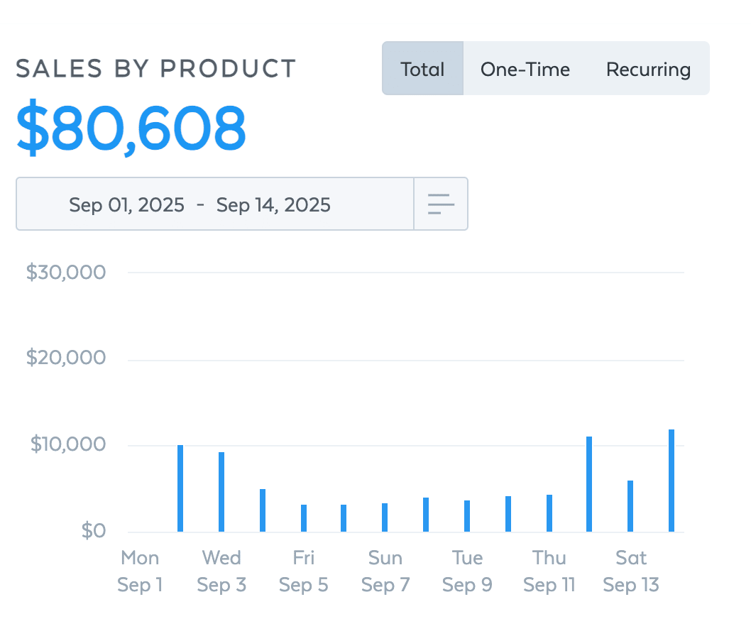Show Recurring sales view
Viewport: 751px width, 636px height.
pos(648,69)
